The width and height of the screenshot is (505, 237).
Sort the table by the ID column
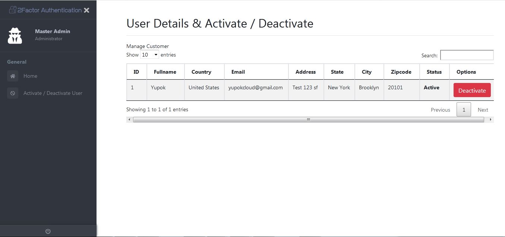136,71
